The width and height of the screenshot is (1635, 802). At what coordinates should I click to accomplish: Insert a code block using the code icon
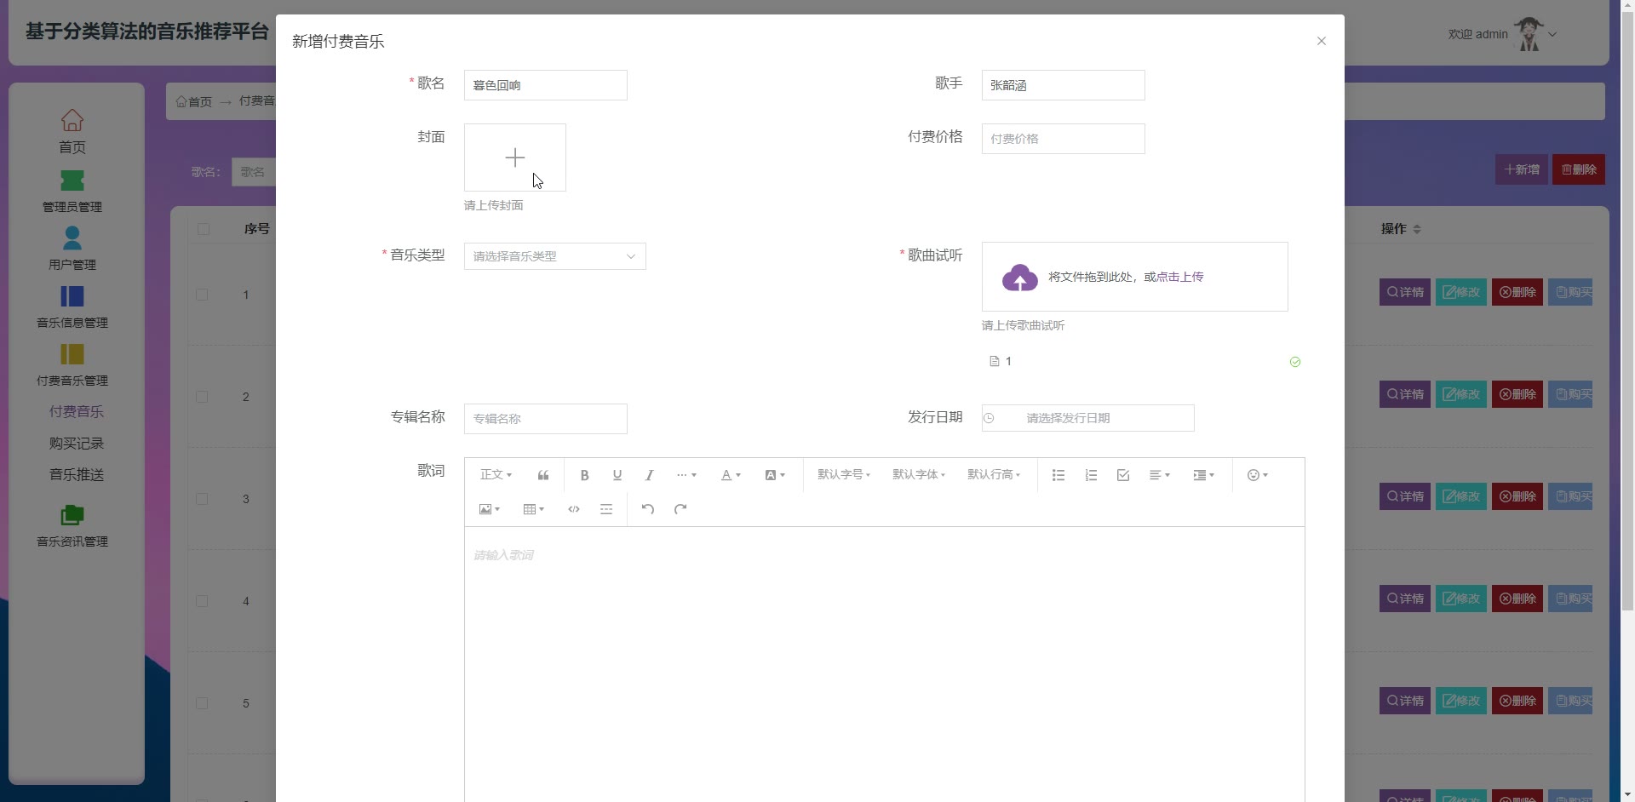tap(574, 509)
